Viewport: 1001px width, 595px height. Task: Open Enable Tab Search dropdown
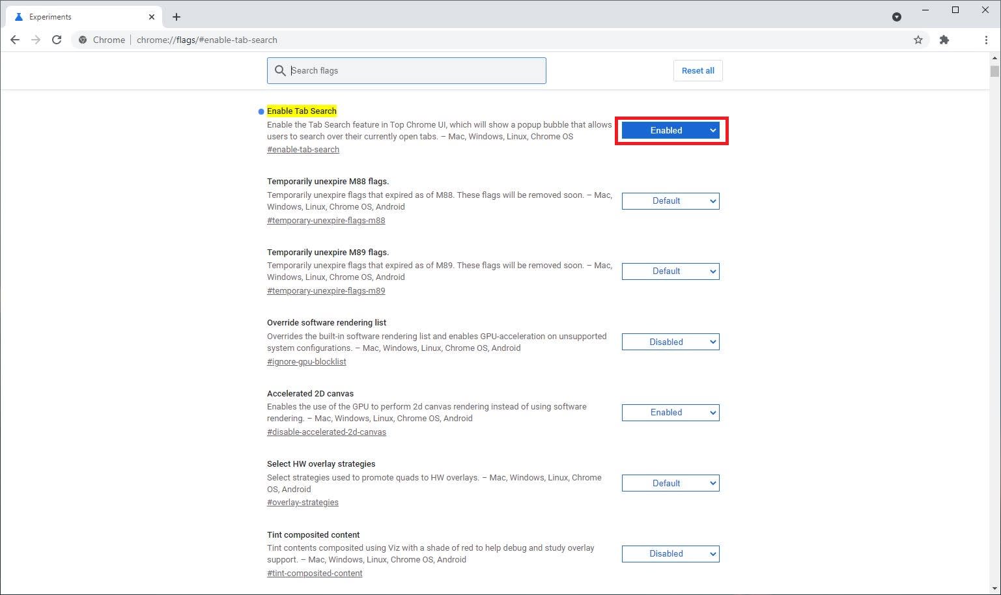click(670, 130)
